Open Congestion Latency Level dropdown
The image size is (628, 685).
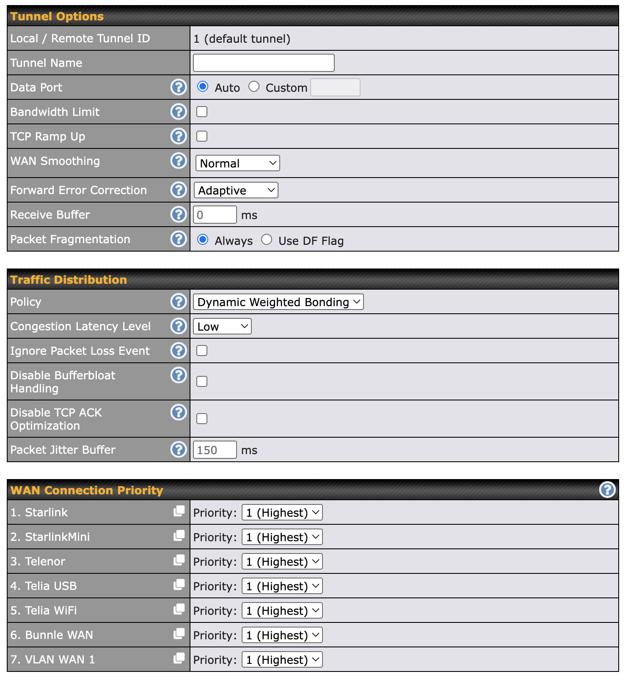pyautogui.click(x=222, y=326)
